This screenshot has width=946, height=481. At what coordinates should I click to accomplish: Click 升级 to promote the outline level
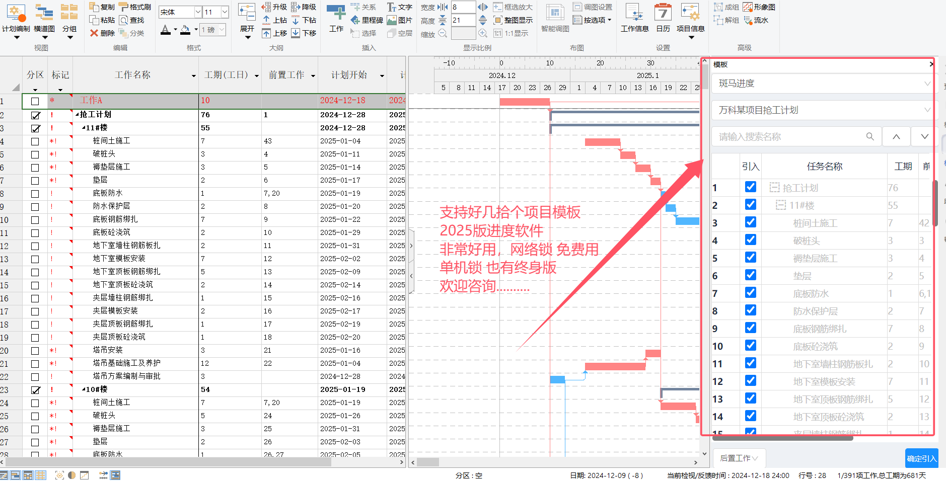[x=267, y=7]
